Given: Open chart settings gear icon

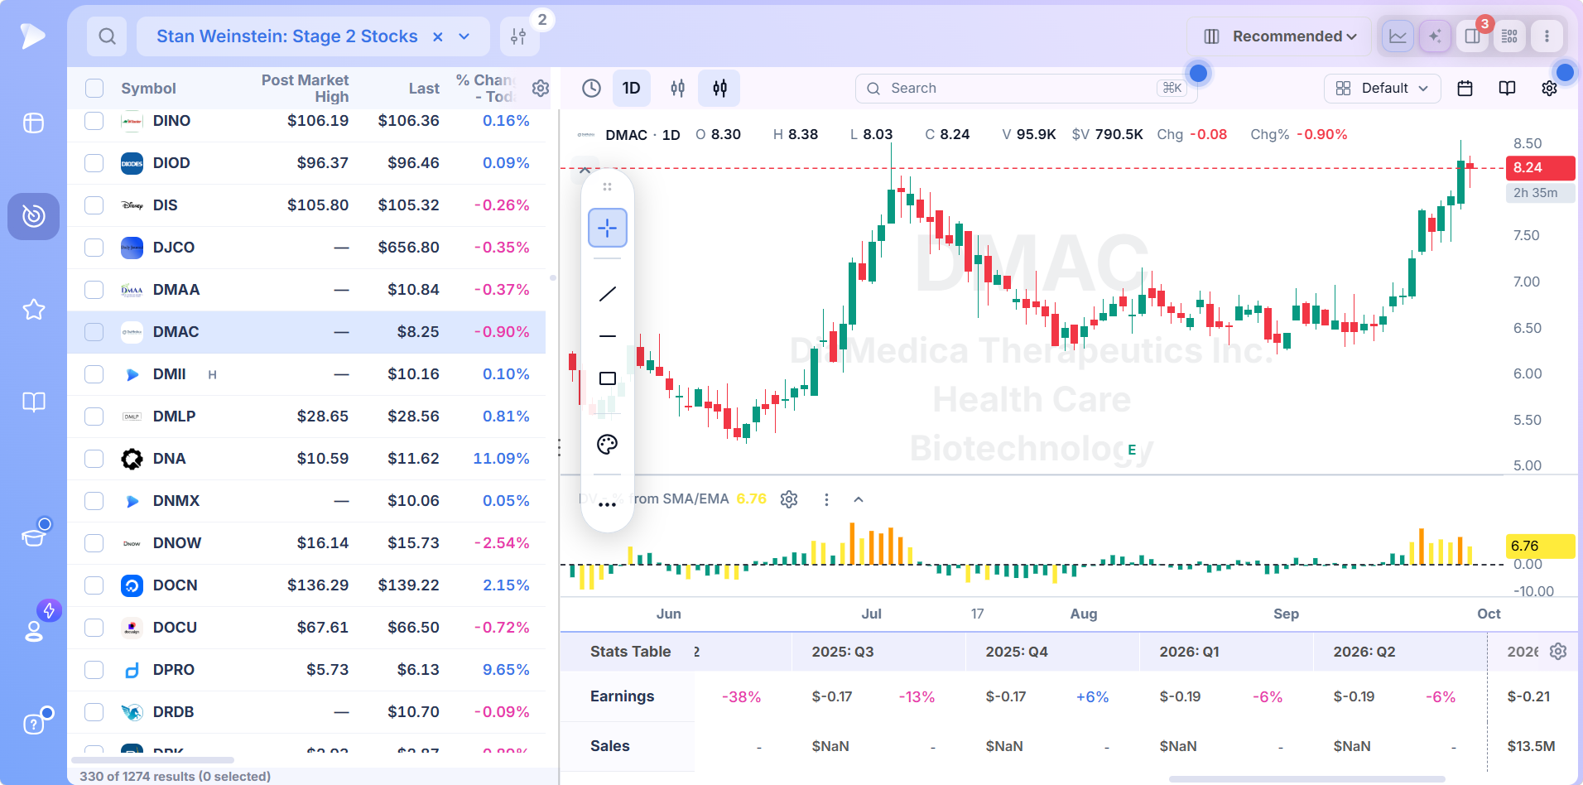Looking at the screenshot, I should (1549, 88).
